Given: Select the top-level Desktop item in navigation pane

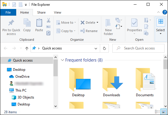Looking at the screenshot, I should click(16, 70).
